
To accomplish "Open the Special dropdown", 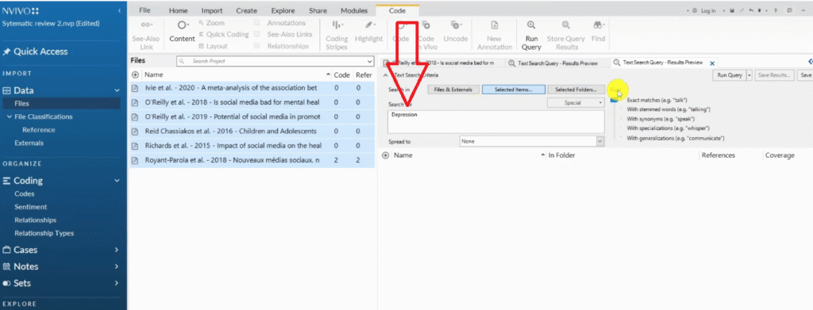I will (576, 103).
